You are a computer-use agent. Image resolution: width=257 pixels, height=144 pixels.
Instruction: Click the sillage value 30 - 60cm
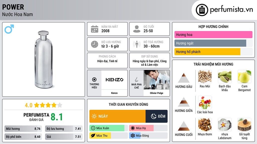pyautogui.click(x=151, y=46)
